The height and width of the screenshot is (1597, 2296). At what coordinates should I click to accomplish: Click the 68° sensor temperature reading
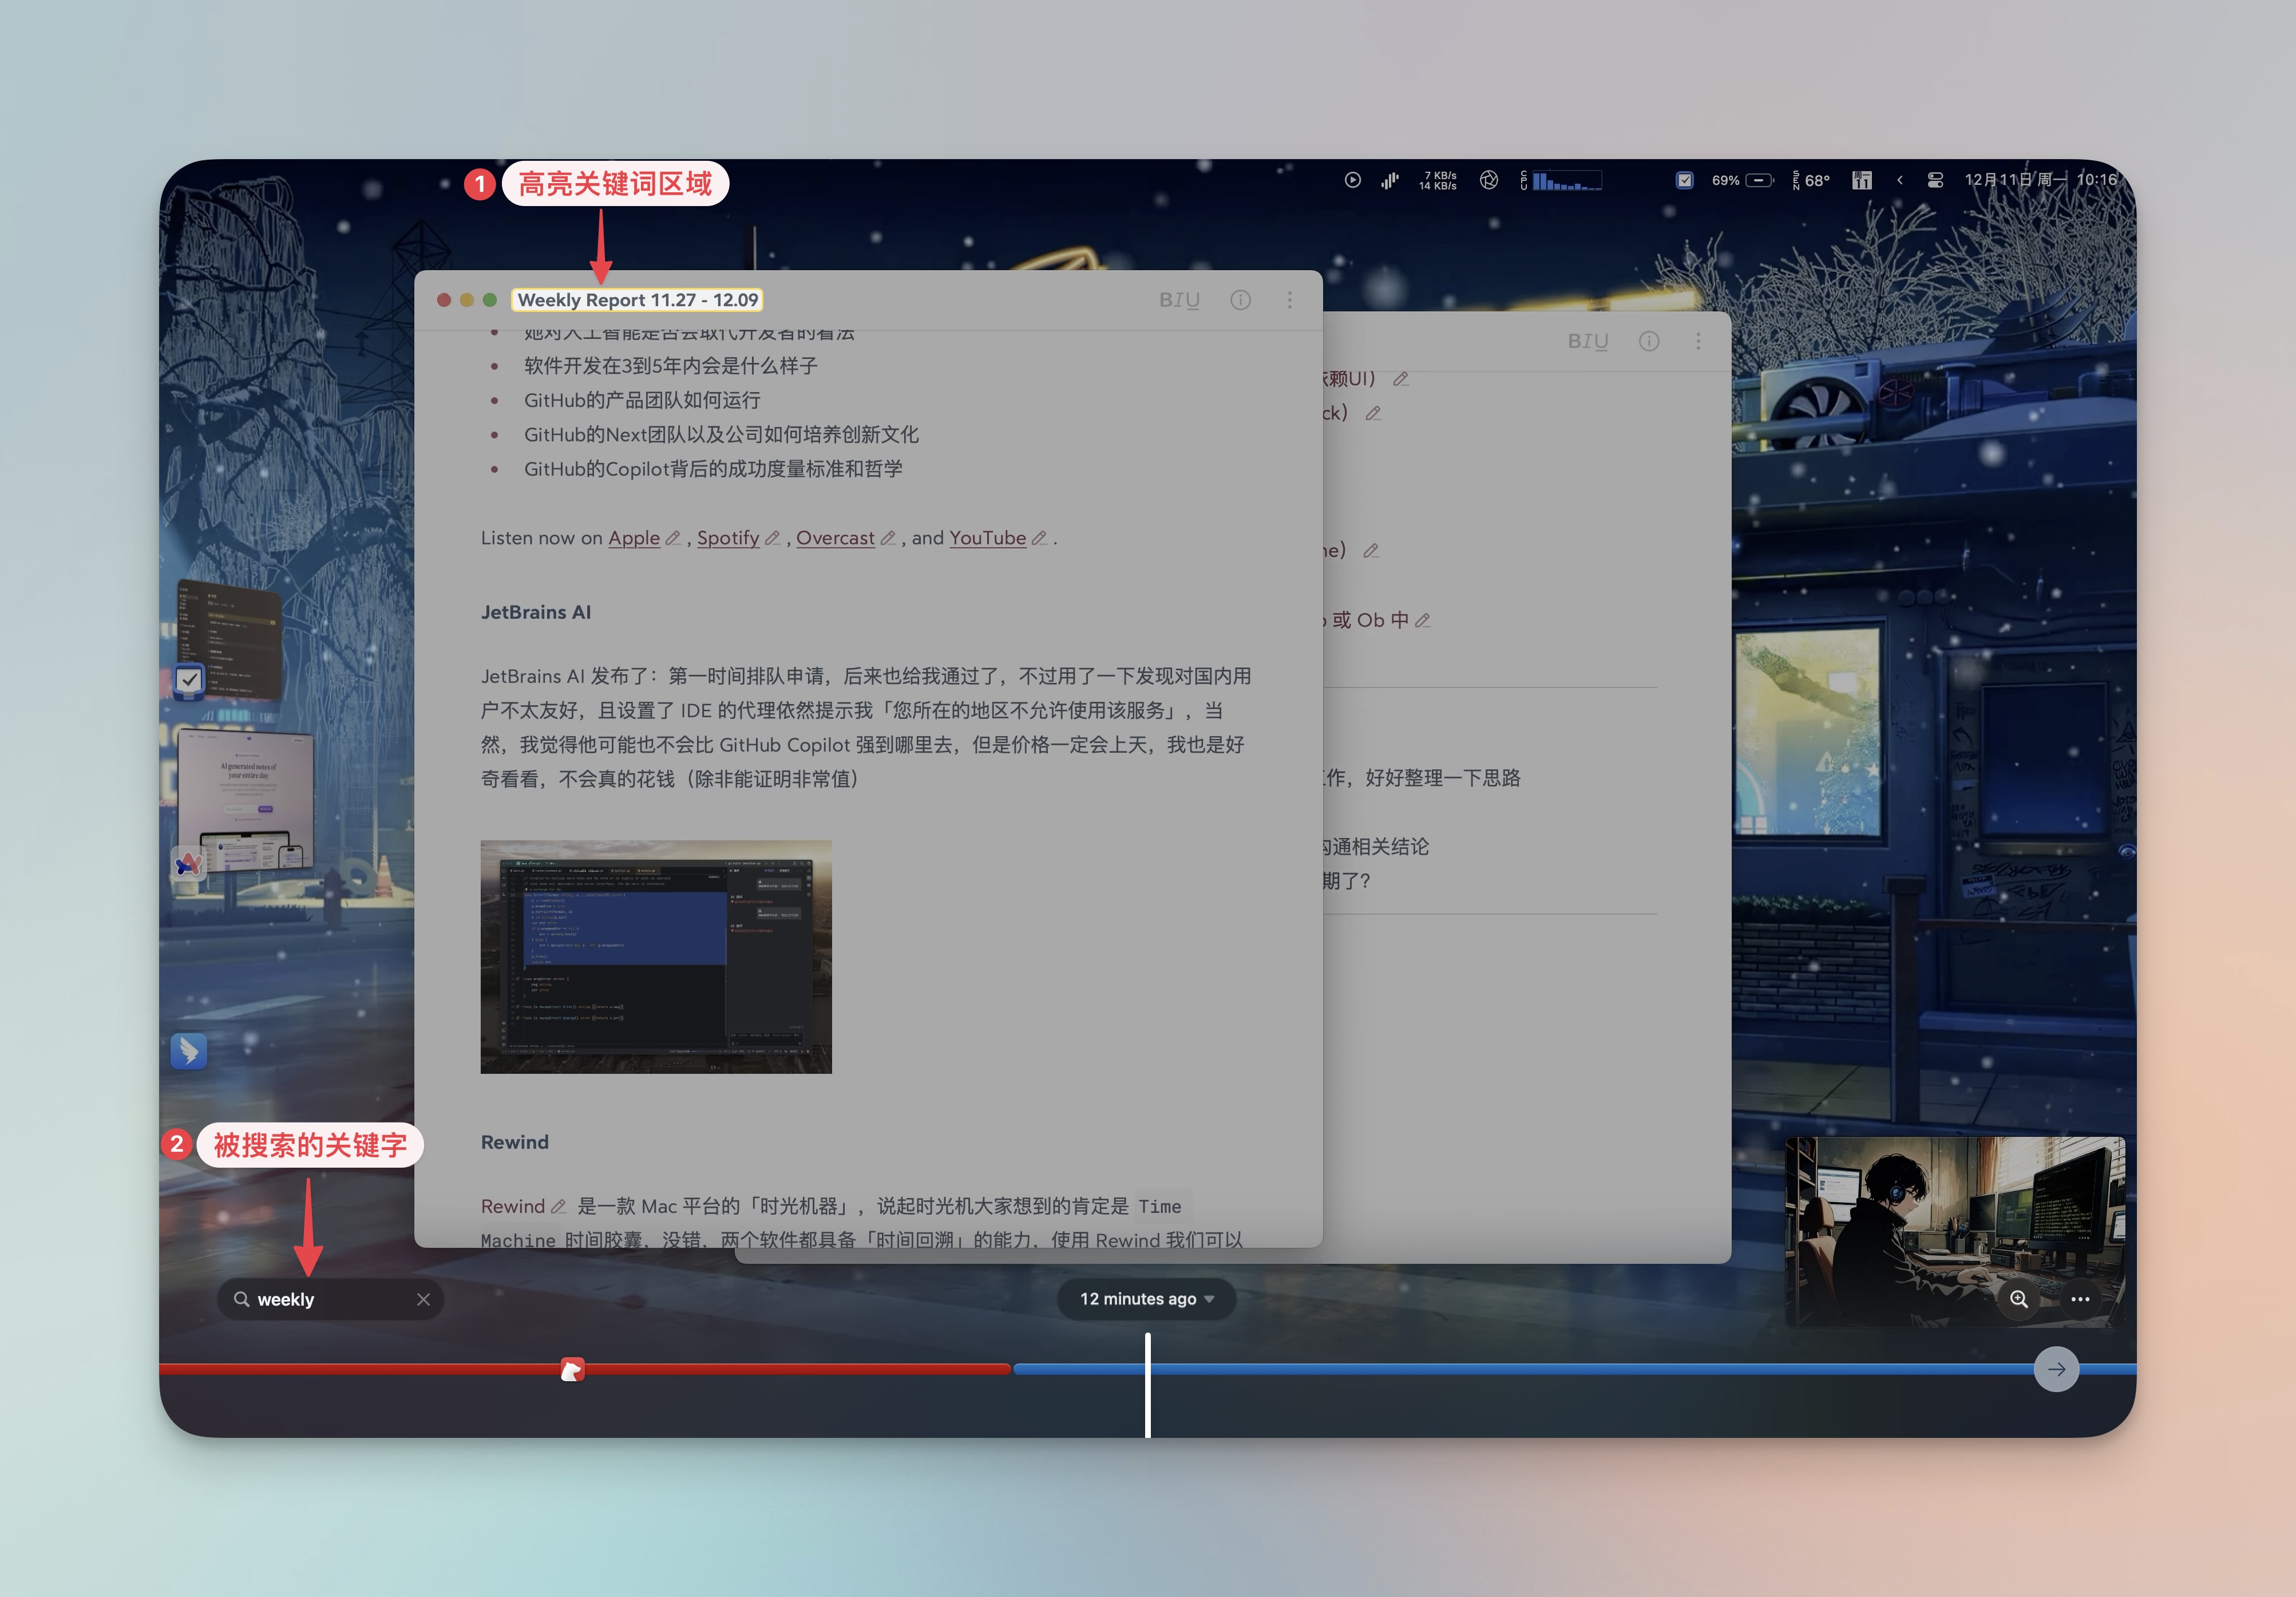click(1811, 180)
